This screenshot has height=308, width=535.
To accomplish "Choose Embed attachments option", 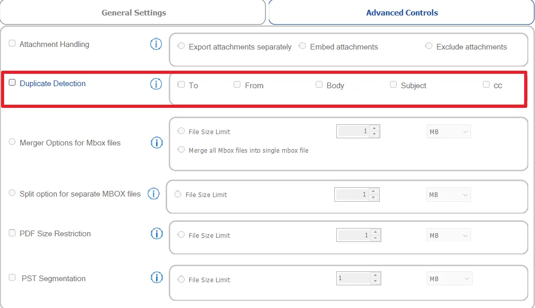I will [302, 46].
